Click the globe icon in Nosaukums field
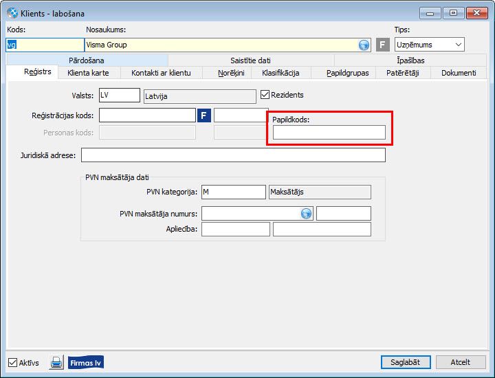 [364, 45]
